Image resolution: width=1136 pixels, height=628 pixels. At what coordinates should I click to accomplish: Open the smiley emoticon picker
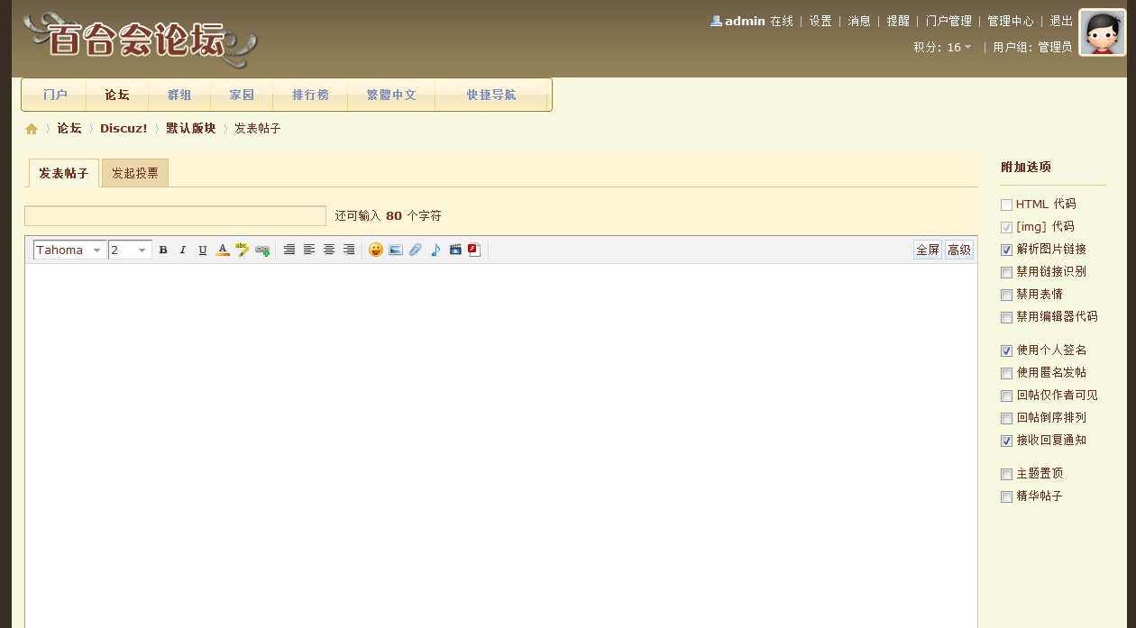click(376, 250)
